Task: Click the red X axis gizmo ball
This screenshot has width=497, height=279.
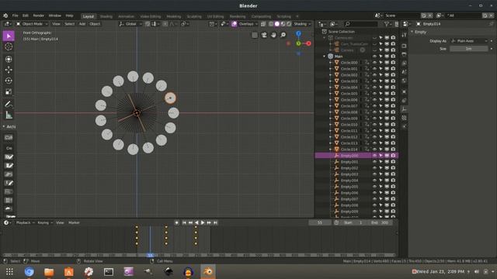Action: [308, 43]
